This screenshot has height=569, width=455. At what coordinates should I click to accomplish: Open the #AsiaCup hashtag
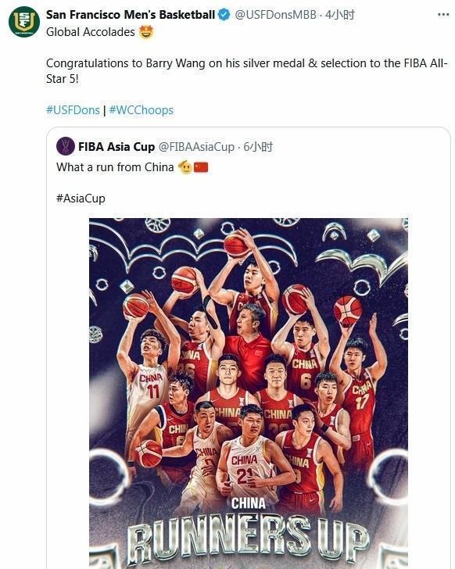[x=81, y=199]
